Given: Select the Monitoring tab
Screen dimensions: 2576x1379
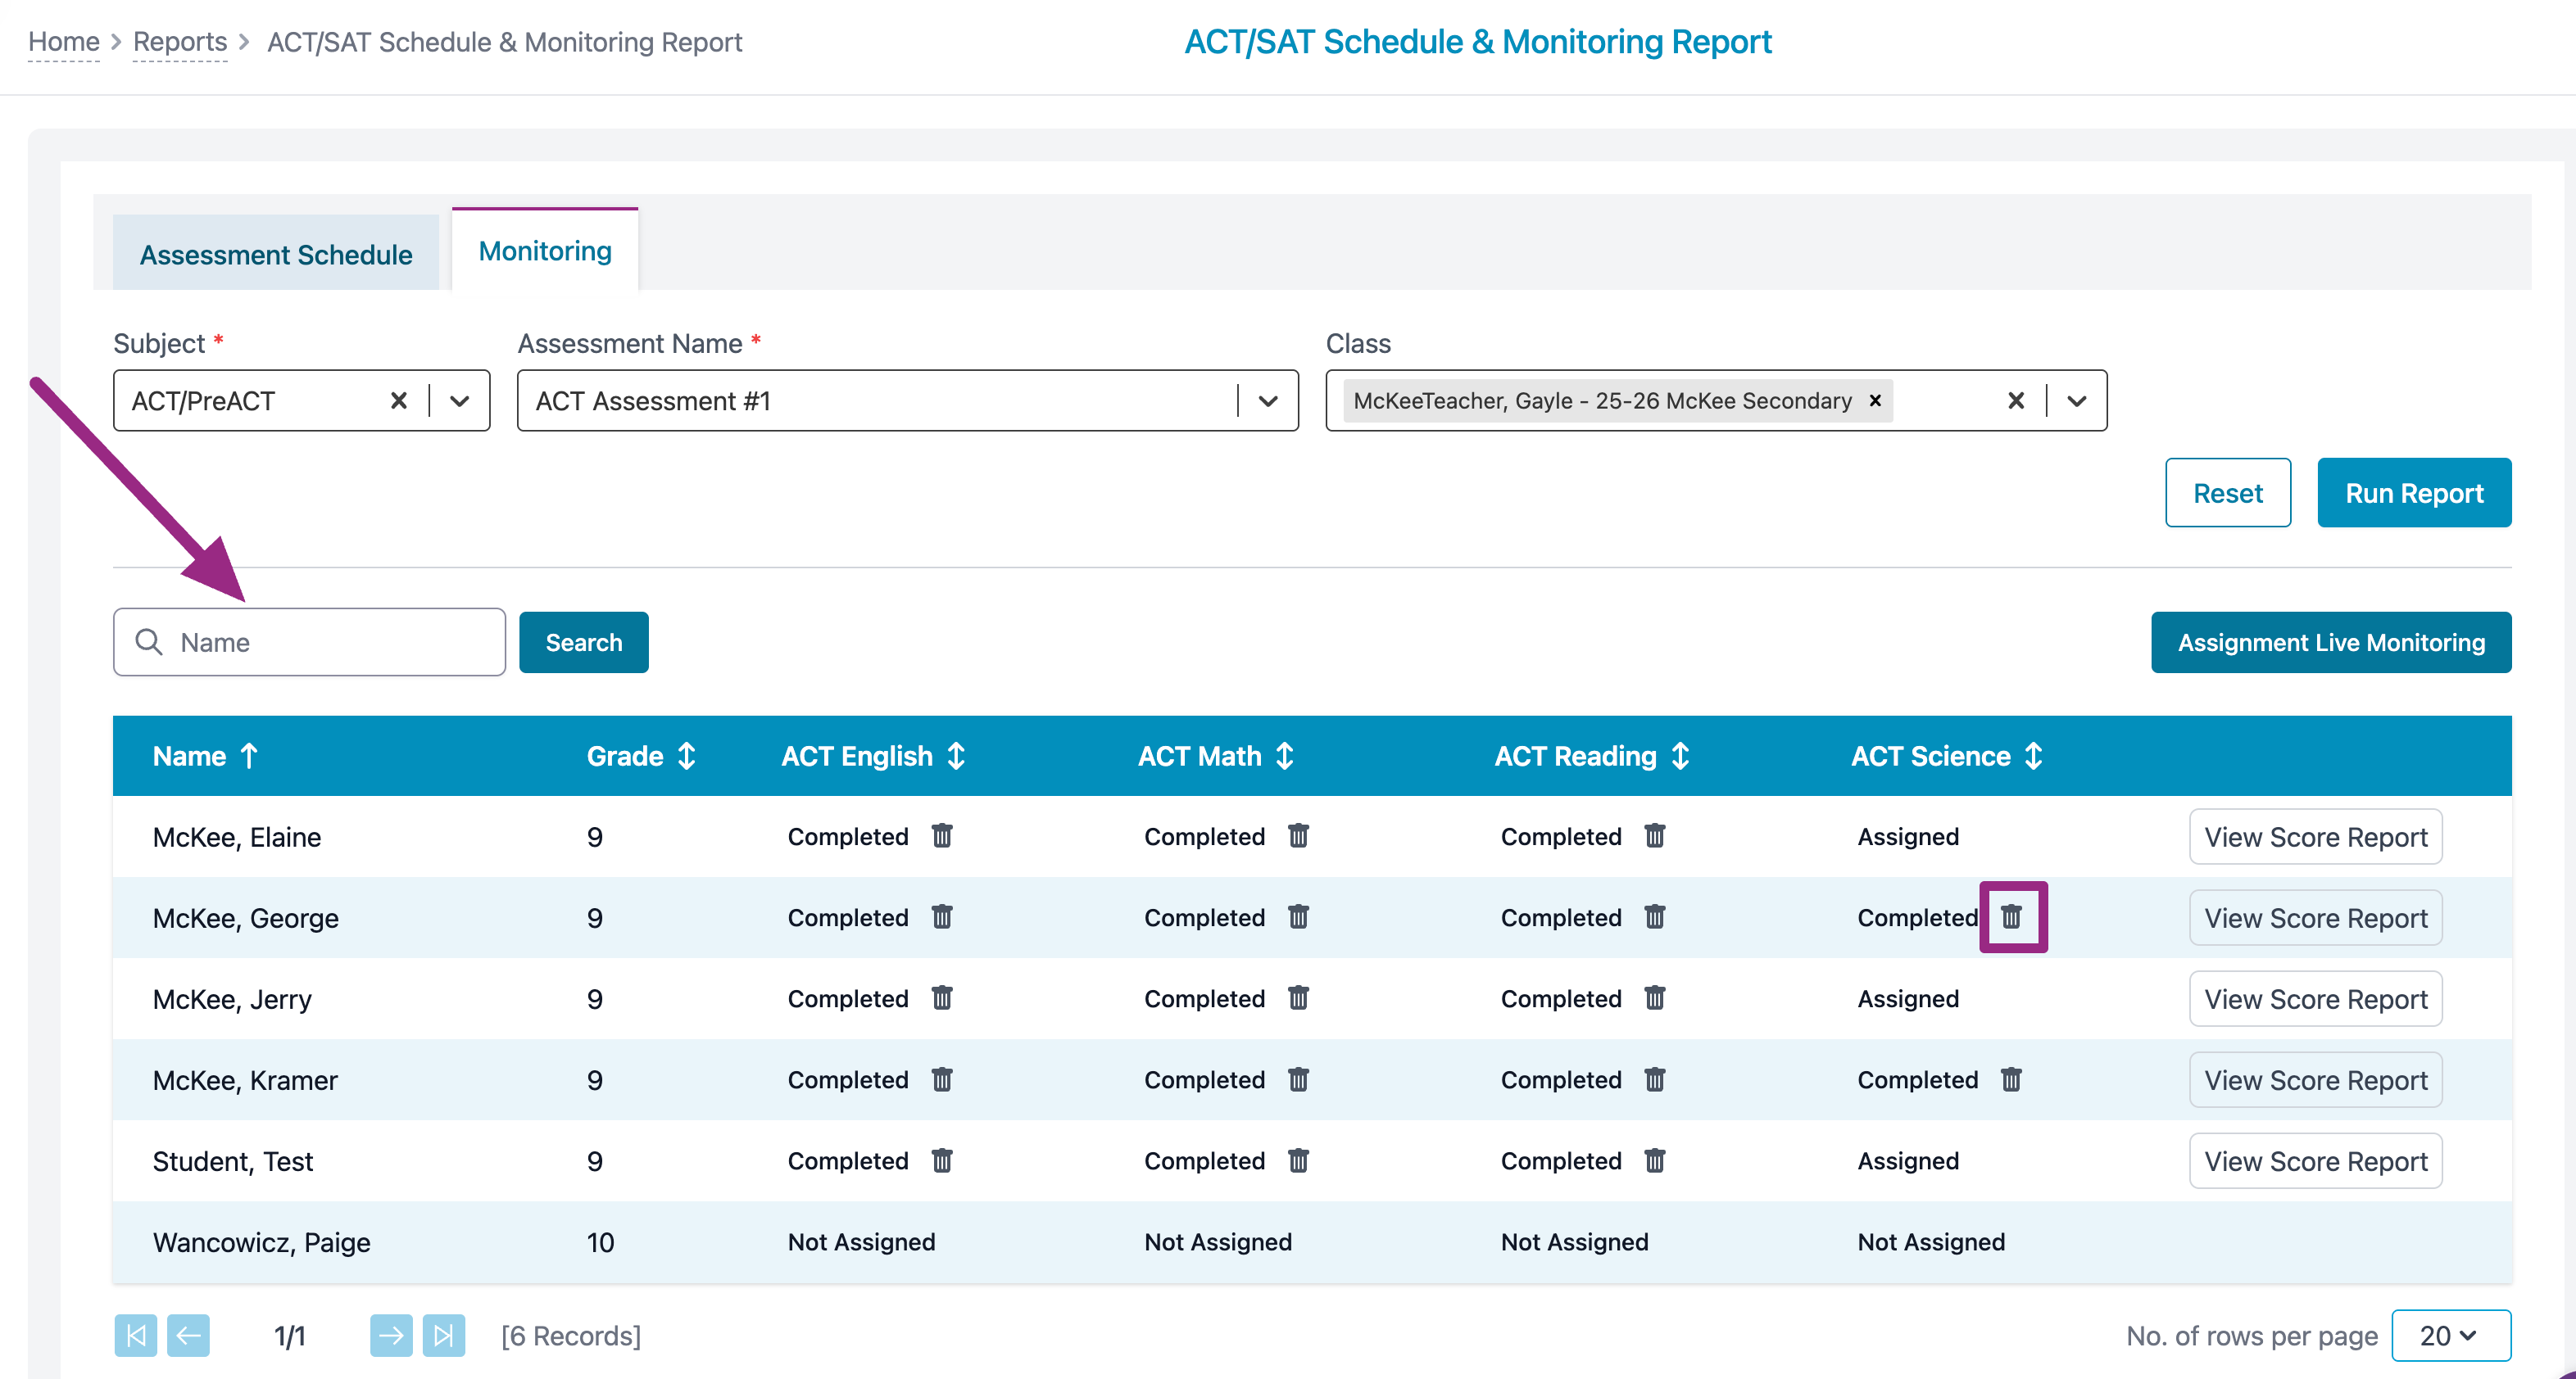Looking at the screenshot, I should point(545,251).
